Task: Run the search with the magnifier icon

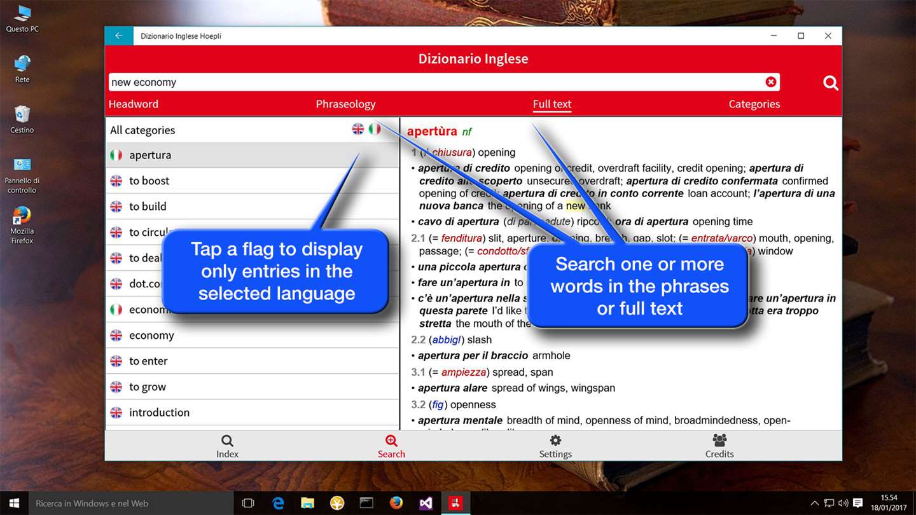Action: pos(830,83)
